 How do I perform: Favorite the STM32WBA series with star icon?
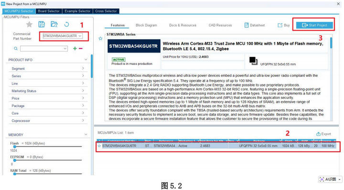[x=100, y=39]
